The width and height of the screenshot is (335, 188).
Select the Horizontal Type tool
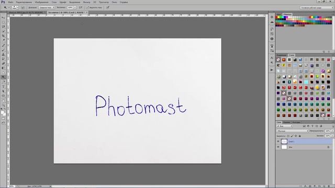3,87
